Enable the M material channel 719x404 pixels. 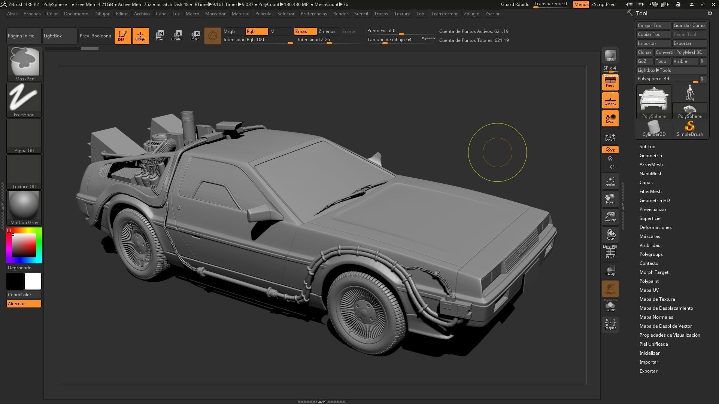[280, 31]
